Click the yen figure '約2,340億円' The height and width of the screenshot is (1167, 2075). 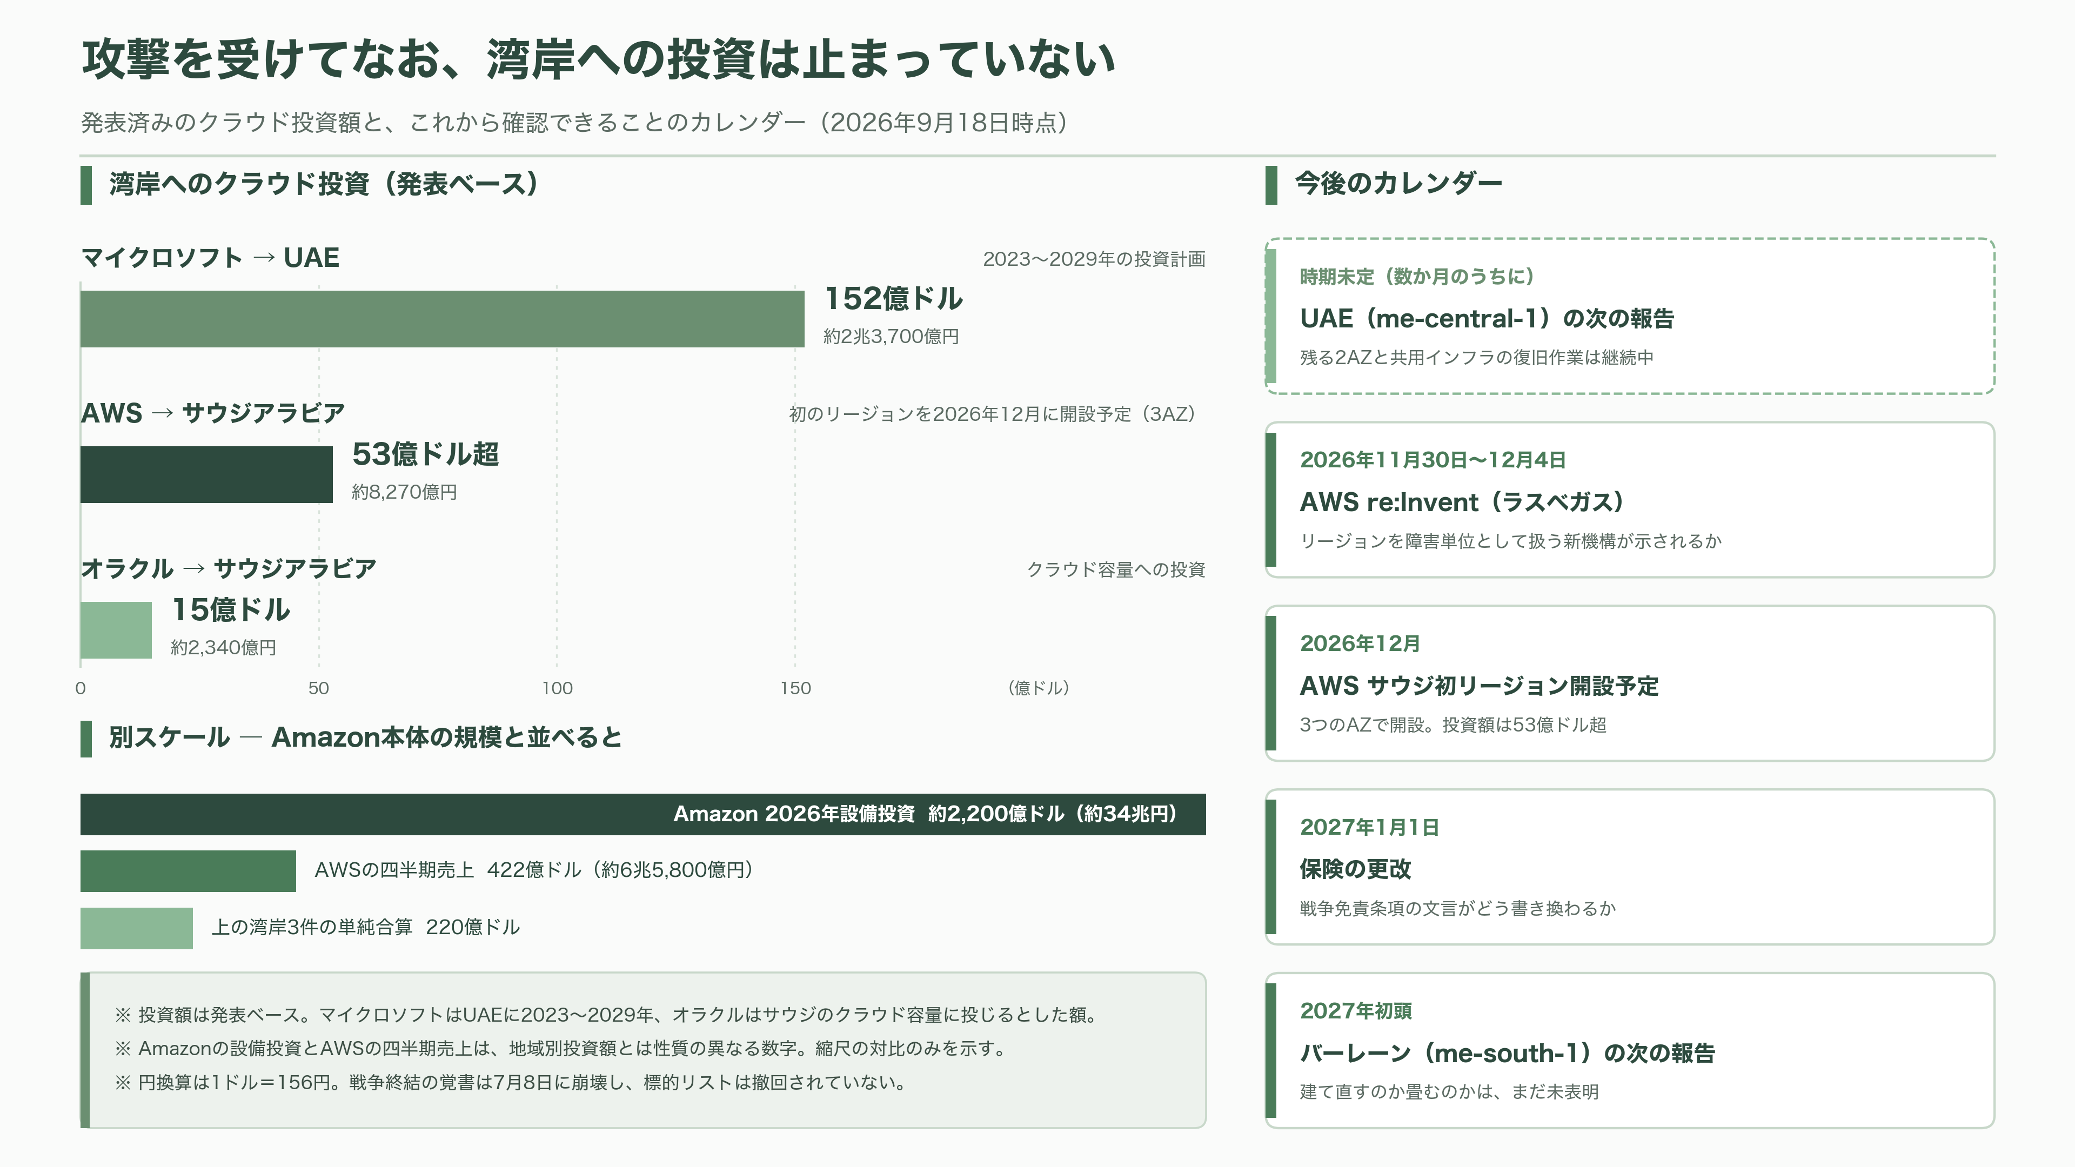click(x=224, y=648)
